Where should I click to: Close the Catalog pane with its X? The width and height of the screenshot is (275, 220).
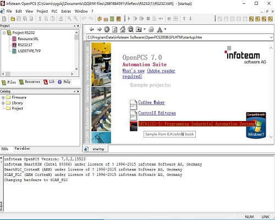coord(78,91)
